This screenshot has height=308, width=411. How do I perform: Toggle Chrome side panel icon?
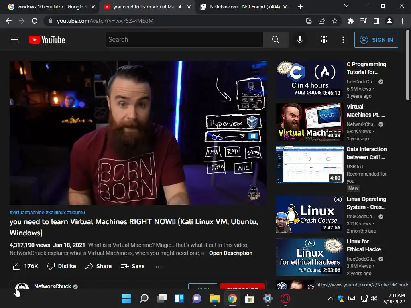[x=376, y=21]
